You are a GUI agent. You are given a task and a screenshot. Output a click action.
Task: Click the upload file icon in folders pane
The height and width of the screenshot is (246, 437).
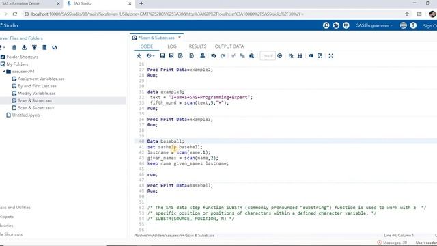[x=34, y=47]
